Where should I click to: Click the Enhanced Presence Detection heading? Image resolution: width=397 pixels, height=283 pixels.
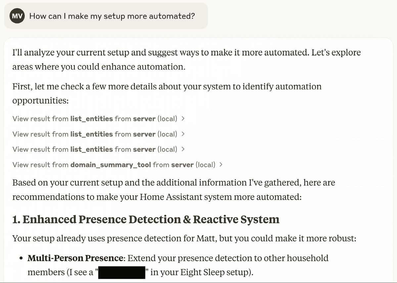[146, 219]
